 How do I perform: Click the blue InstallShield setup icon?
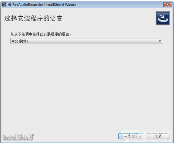(x=162, y=18)
